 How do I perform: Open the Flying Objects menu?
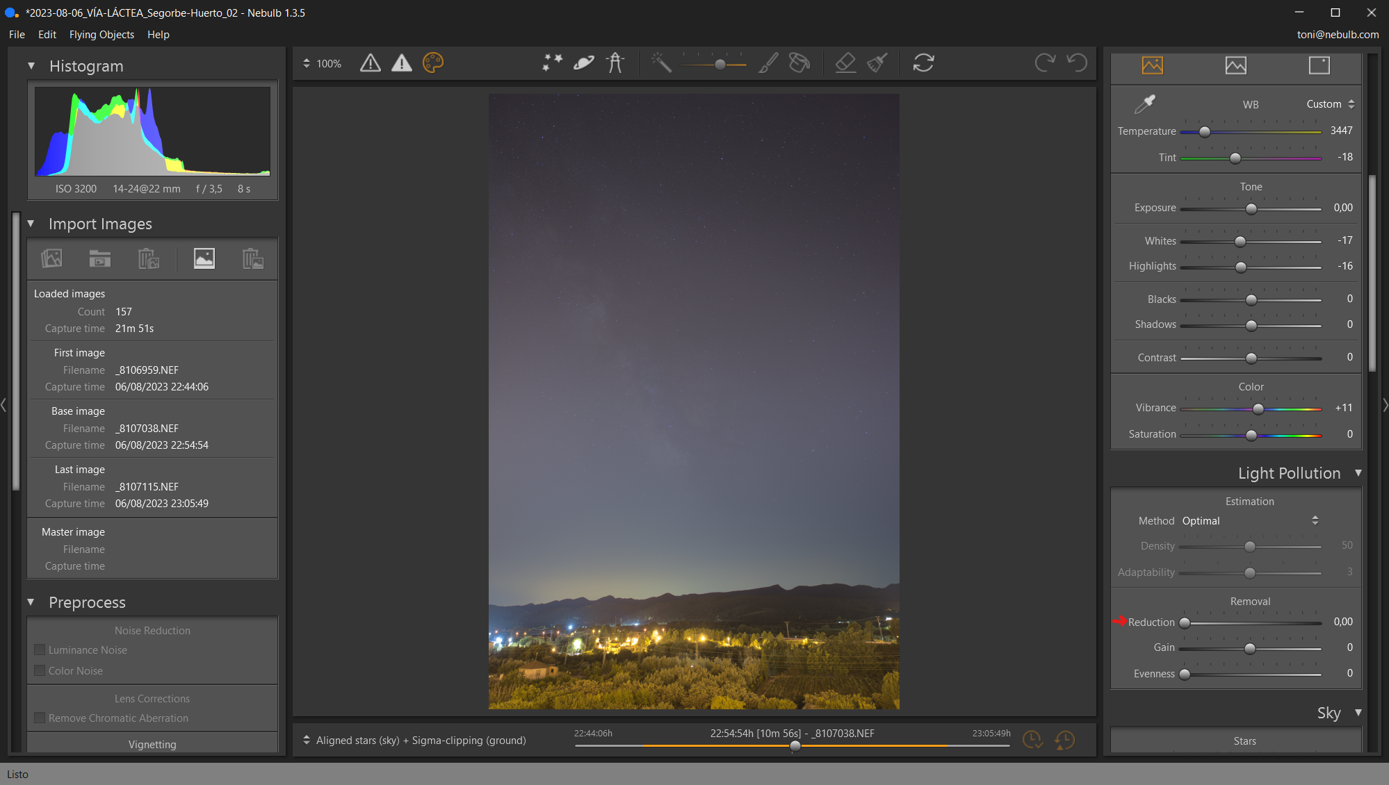click(x=101, y=35)
